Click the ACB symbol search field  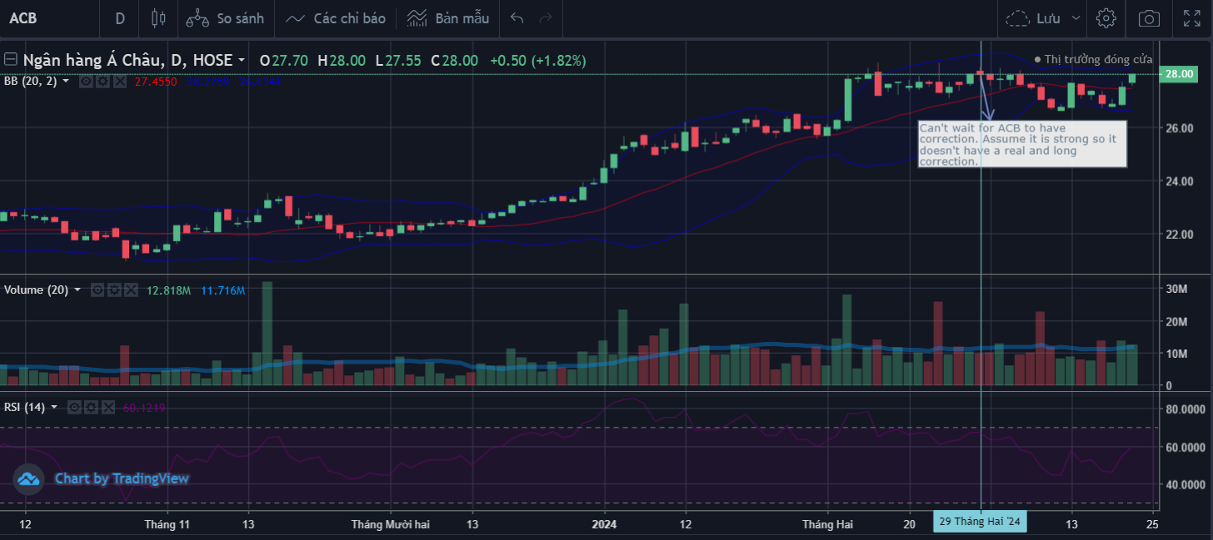coord(48,18)
